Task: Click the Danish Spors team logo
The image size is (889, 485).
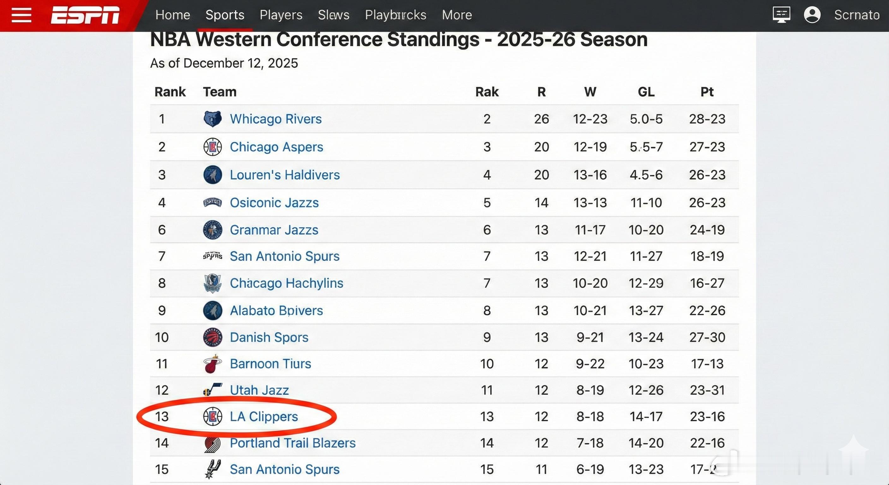Action: (212, 337)
